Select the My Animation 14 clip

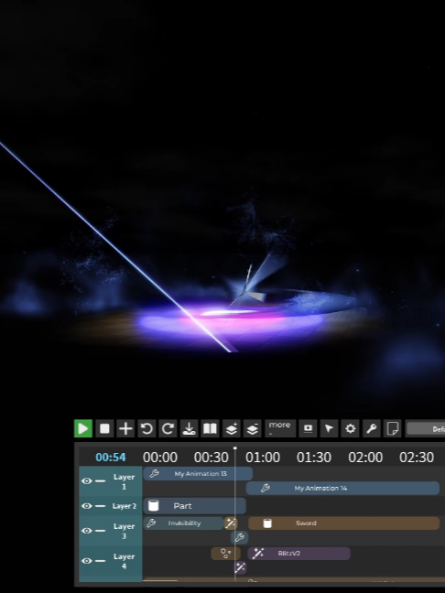[x=342, y=489]
